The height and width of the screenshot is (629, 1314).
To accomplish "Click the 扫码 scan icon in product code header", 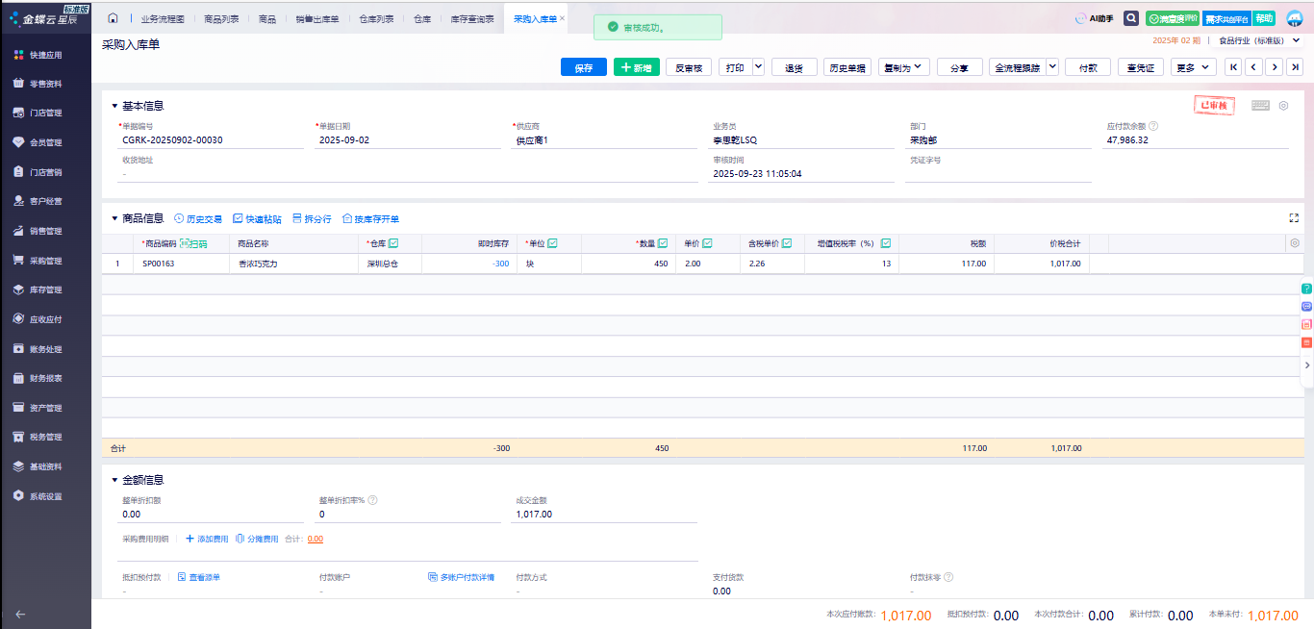I will [193, 243].
